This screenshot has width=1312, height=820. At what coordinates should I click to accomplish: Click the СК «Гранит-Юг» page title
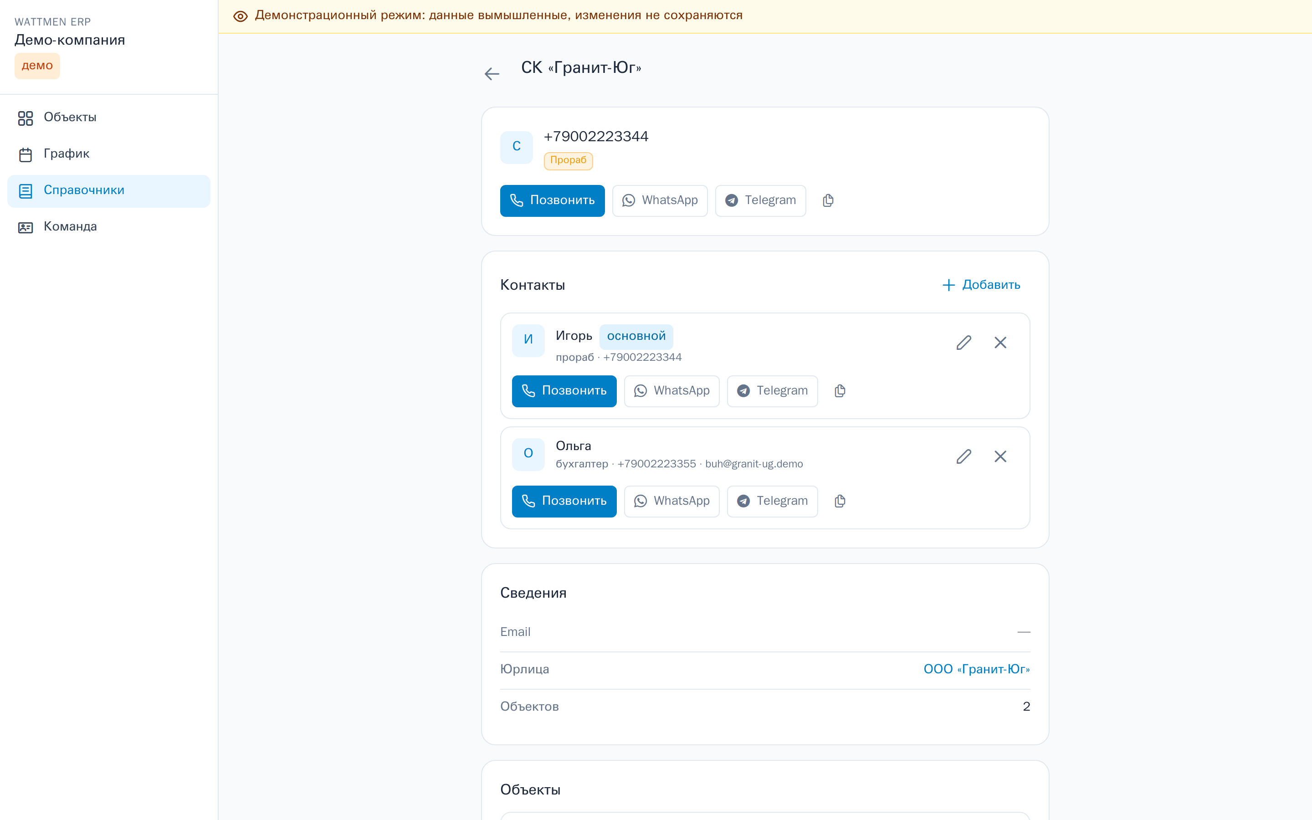pos(581,68)
